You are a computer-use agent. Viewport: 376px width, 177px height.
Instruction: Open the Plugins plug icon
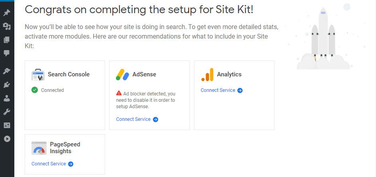[7, 85]
